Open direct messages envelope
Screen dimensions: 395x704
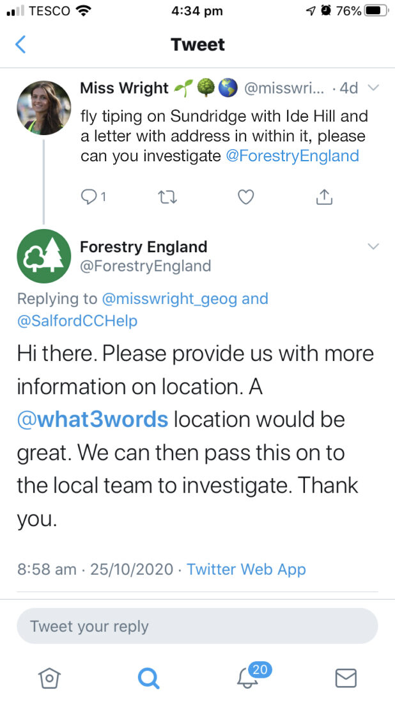click(346, 678)
